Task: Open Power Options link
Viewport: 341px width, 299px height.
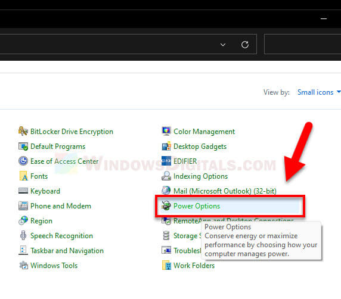Action: click(197, 206)
